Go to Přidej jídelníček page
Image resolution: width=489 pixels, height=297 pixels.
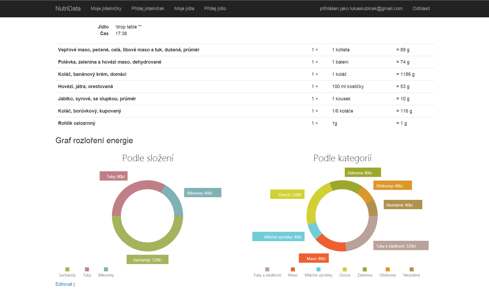[148, 9]
